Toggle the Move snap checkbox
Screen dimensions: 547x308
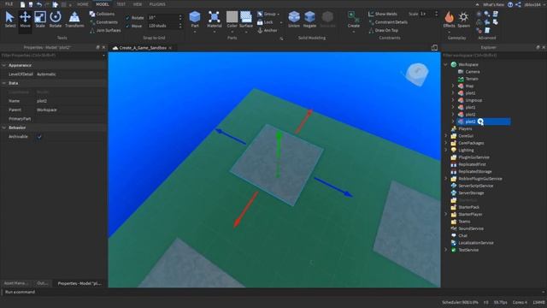(127, 26)
